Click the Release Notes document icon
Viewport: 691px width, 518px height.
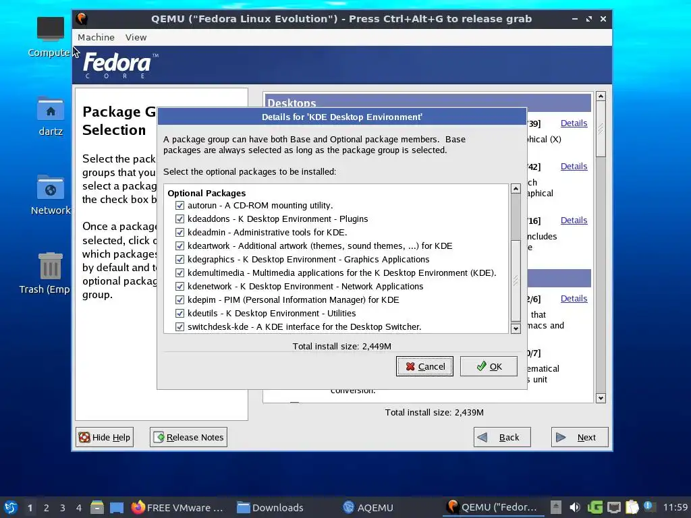pos(159,437)
